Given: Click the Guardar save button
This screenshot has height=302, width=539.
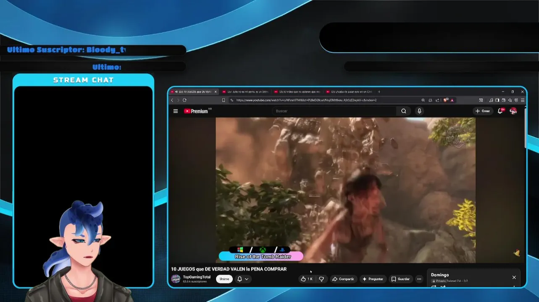Looking at the screenshot, I should [x=400, y=279].
